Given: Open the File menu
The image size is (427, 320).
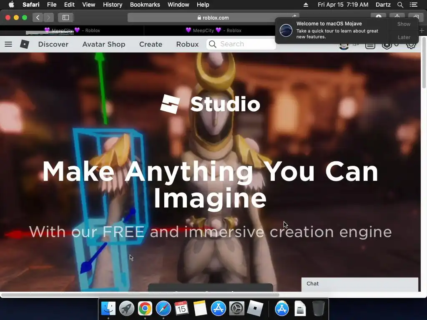Looking at the screenshot, I should [x=51, y=5].
